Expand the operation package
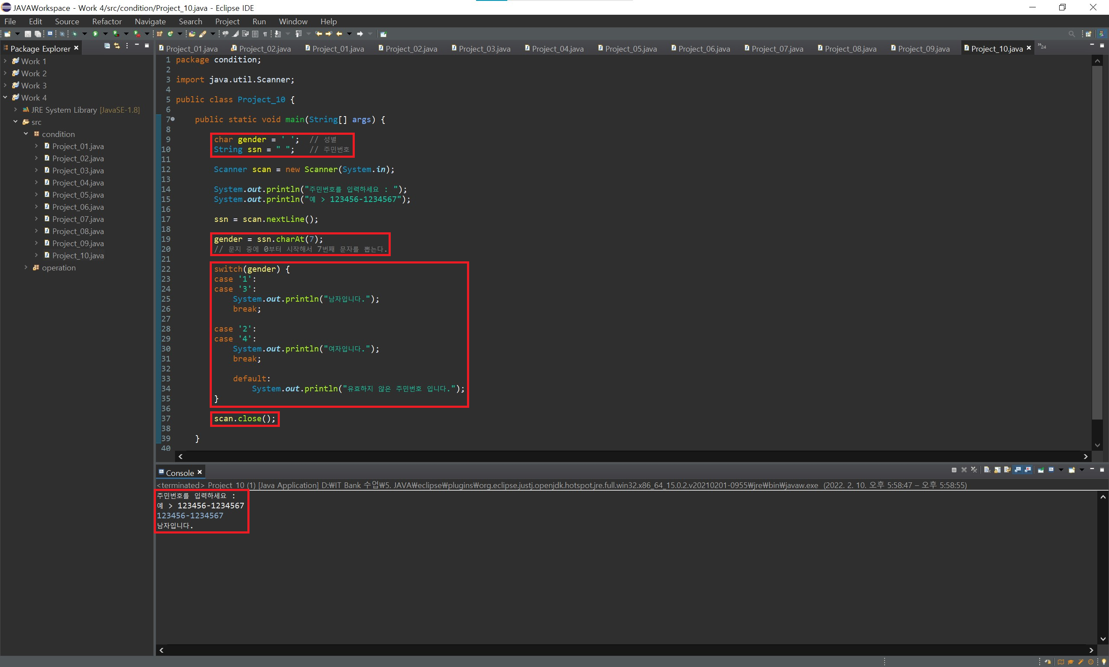The height and width of the screenshot is (667, 1109). [x=26, y=267]
